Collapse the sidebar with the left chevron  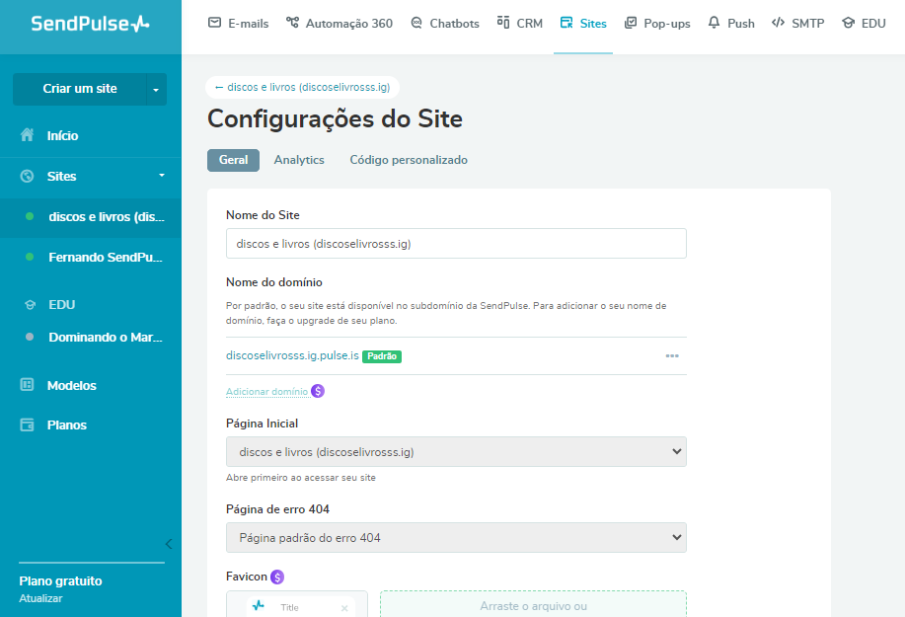point(169,544)
